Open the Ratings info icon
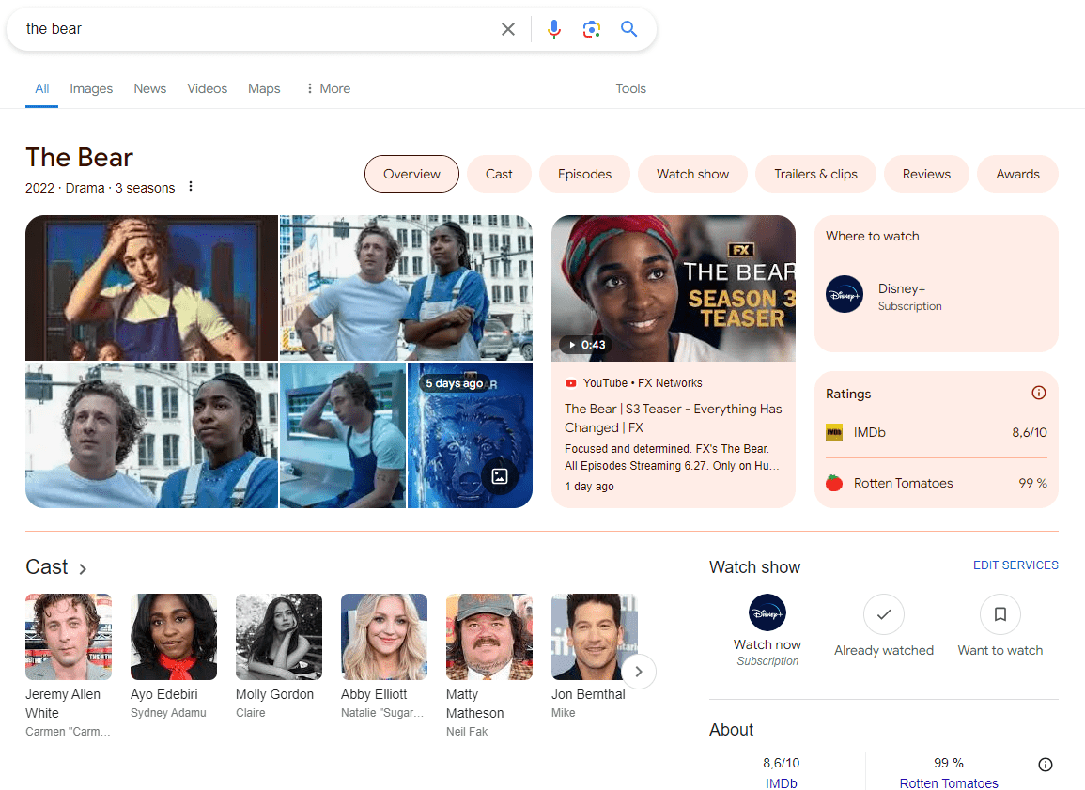Screen dimensions: 1085x790 1039,393
